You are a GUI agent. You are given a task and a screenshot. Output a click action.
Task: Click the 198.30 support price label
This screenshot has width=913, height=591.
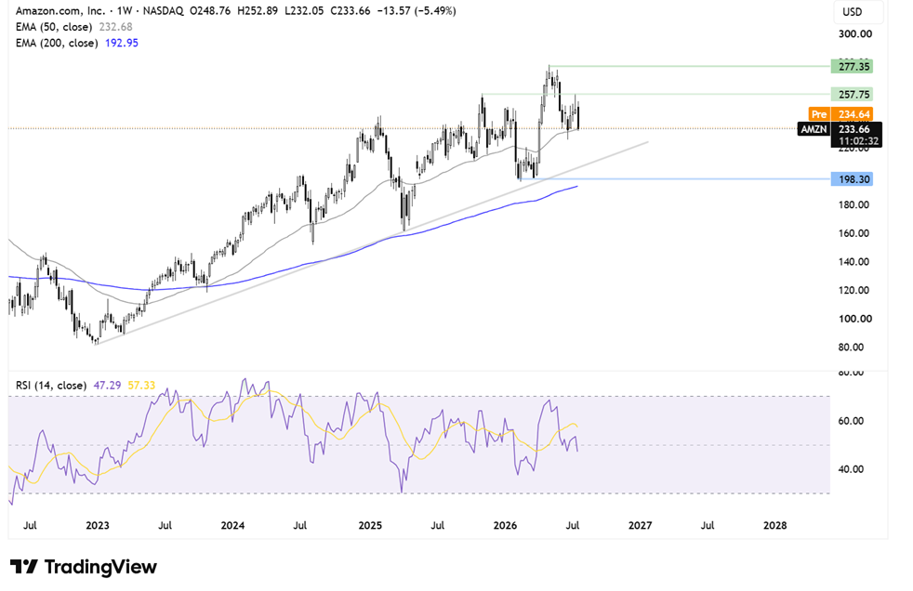pyautogui.click(x=852, y=179)
